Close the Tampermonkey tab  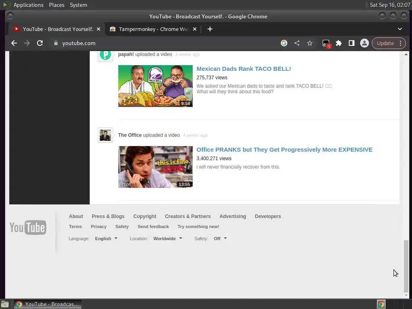coord(195,29)
